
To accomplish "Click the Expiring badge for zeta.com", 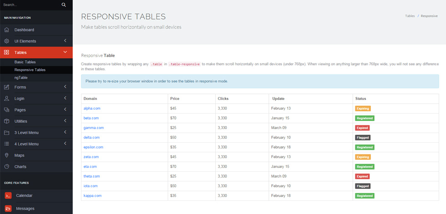I will 363,157.
